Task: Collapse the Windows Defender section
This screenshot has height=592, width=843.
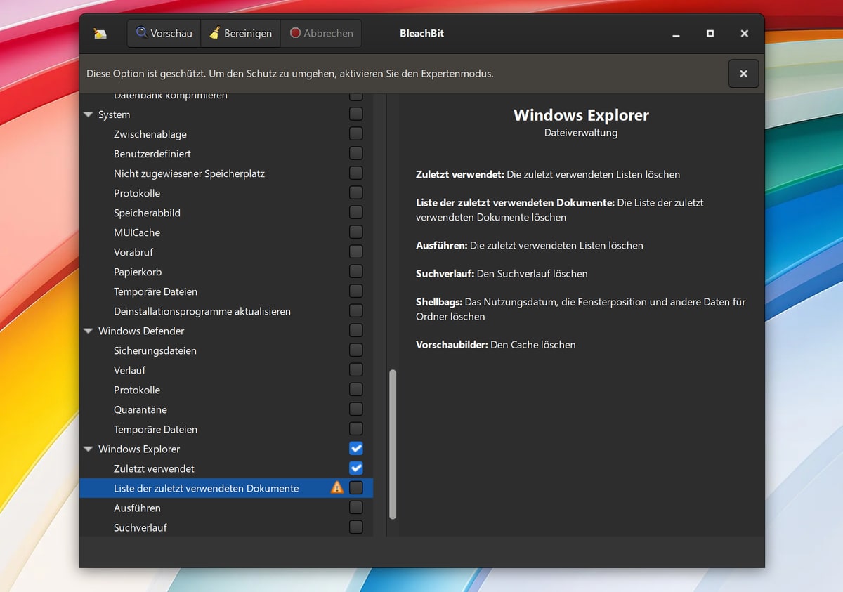Action: click(x=88, y=330)
